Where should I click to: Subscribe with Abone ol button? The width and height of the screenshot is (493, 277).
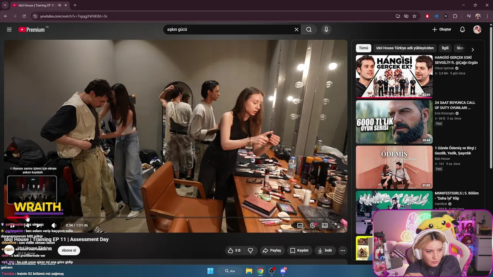tap(69, 250)
